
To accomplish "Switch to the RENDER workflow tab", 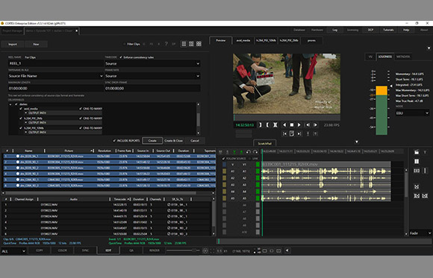I will tap(155, 250).
